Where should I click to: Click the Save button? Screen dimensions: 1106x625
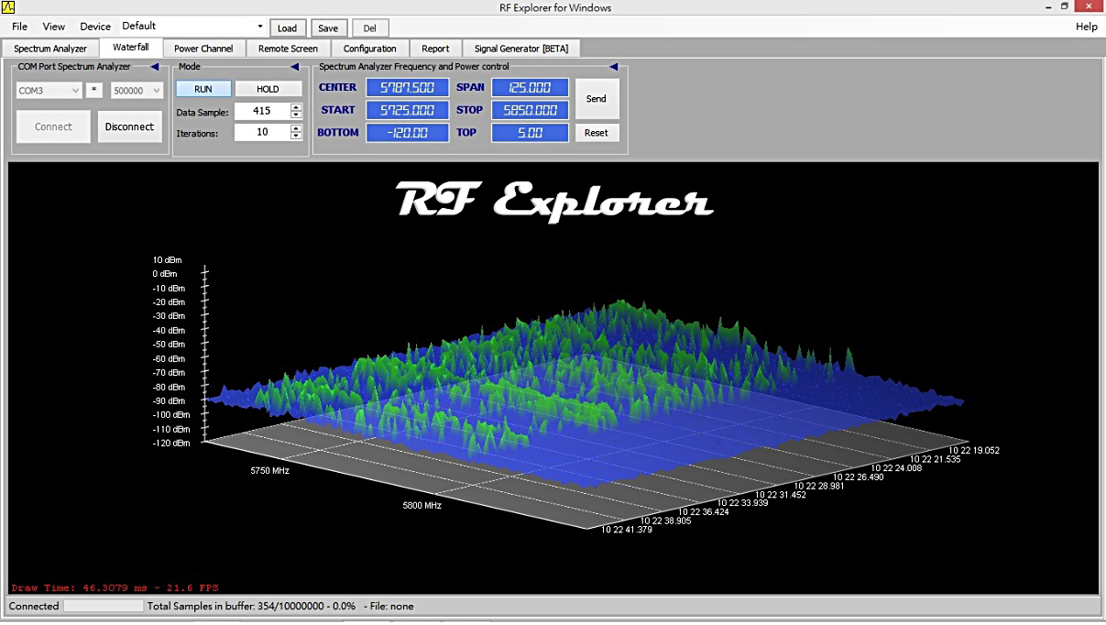pyautogui.click(x=328, y=28)
